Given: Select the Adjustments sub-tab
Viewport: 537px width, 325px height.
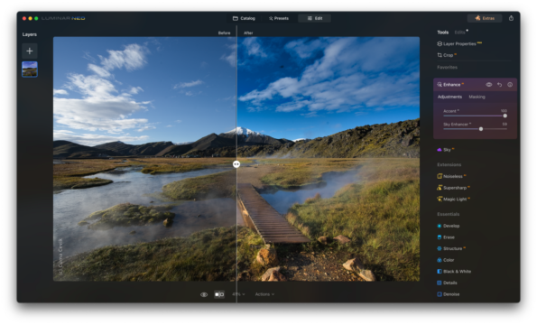Looking at the screenshot, I should (449, 97).
